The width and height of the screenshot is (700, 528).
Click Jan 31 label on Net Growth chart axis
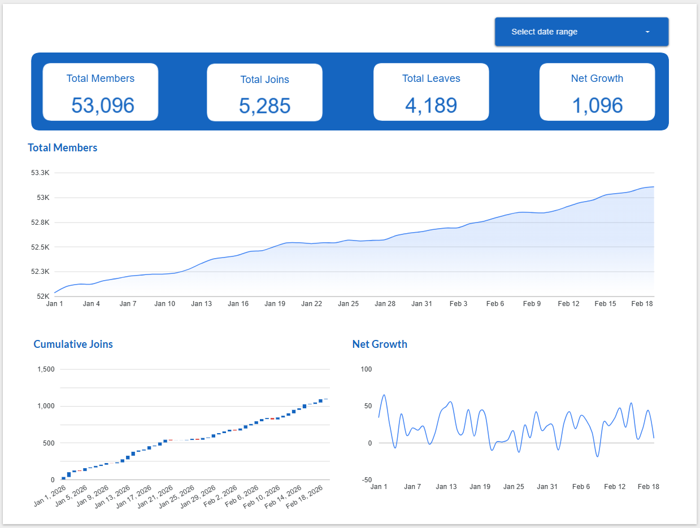coord(547,487)
